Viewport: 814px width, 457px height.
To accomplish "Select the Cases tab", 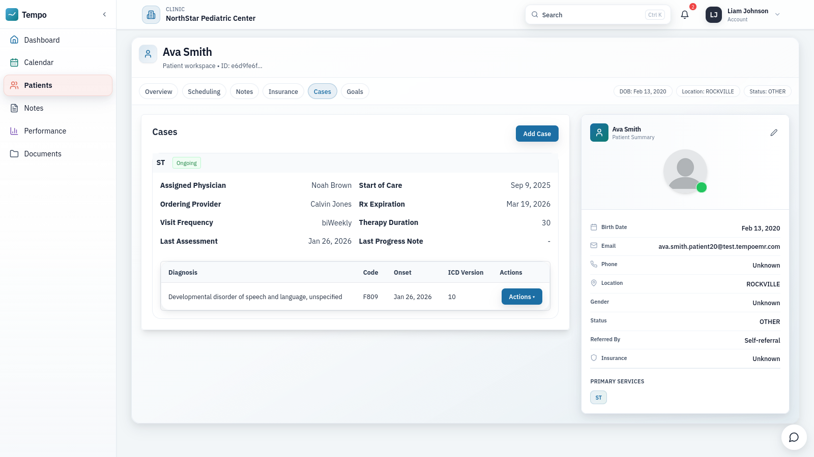I will tap(323, 91).
